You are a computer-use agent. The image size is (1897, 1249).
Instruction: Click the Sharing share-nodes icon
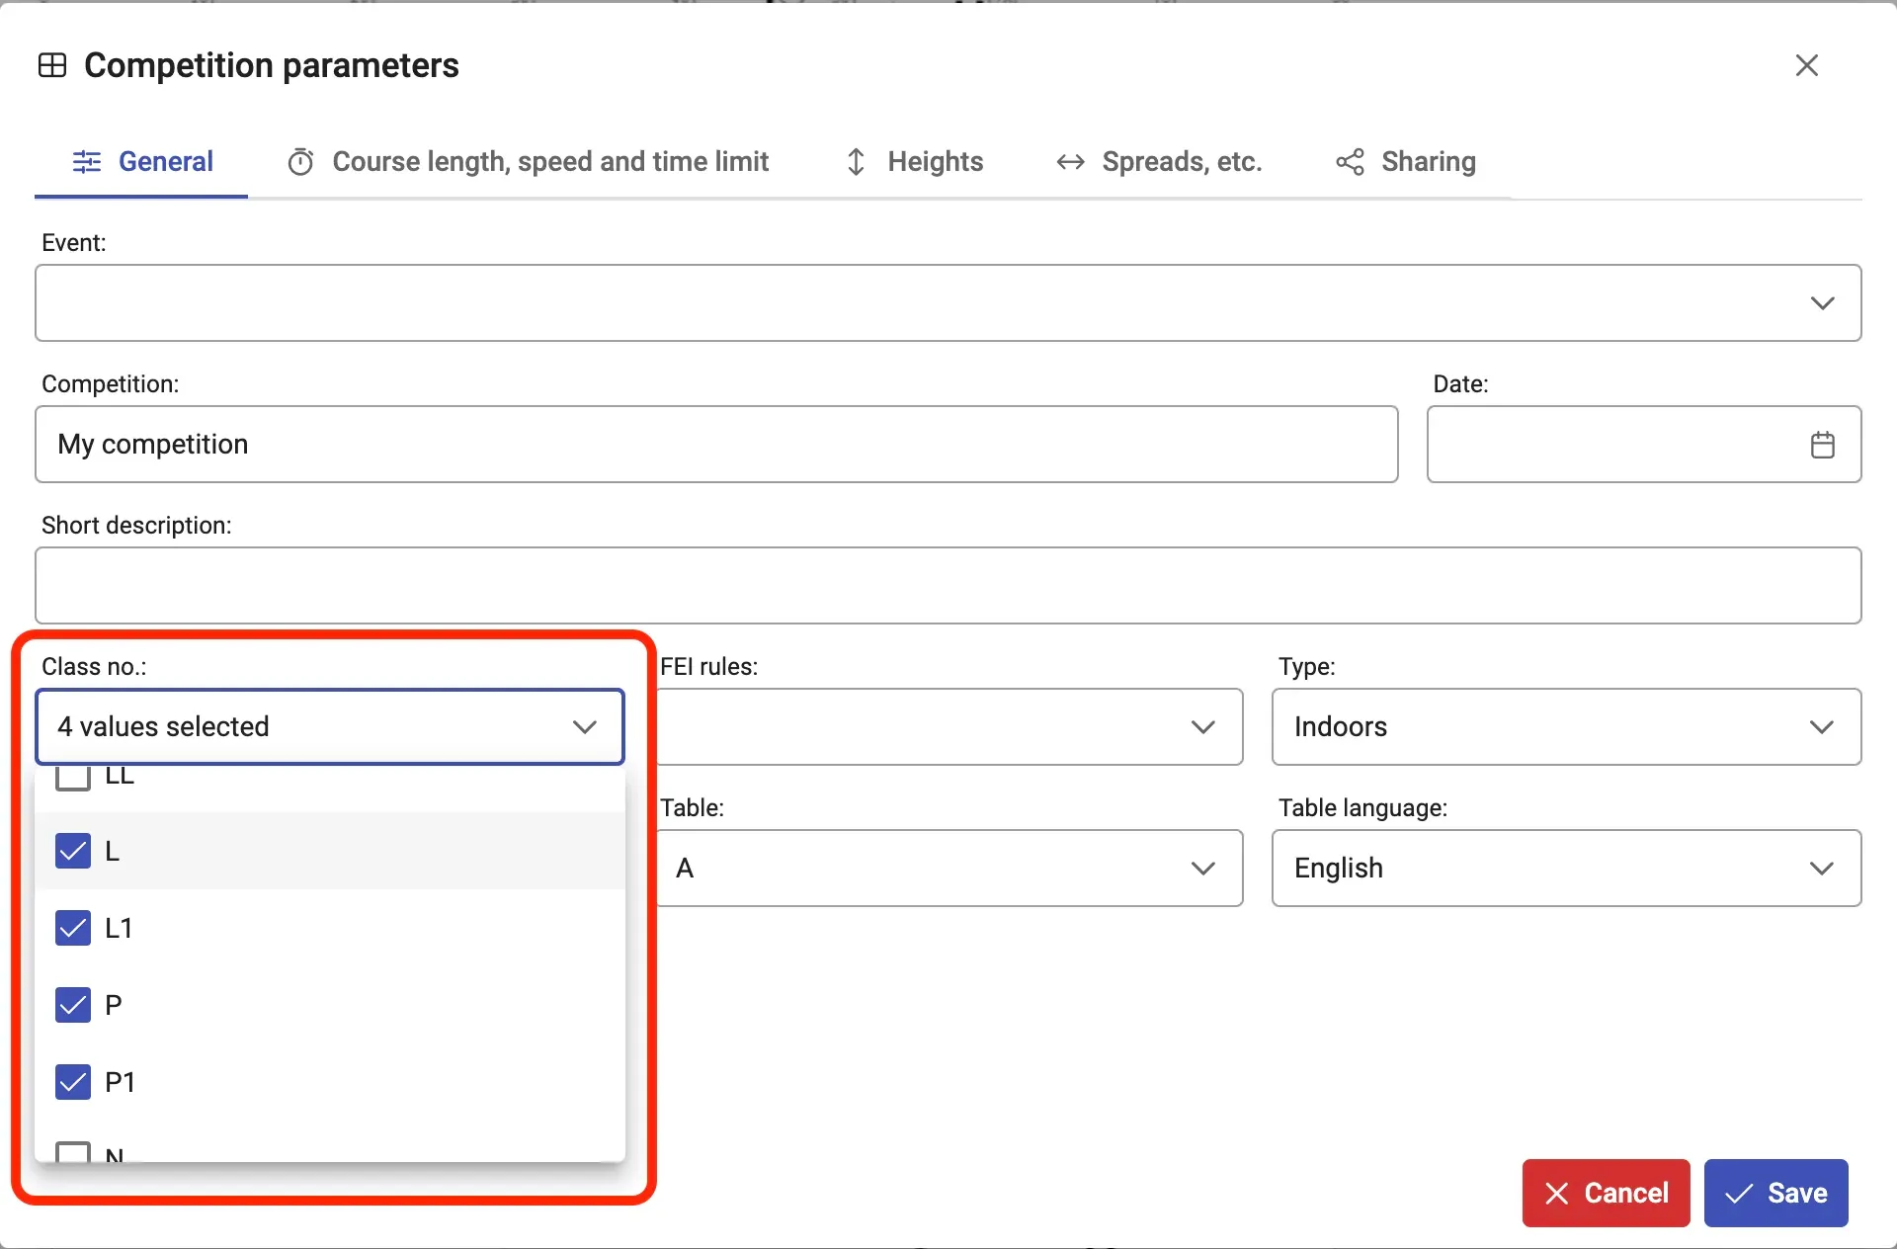(1350, 162)
